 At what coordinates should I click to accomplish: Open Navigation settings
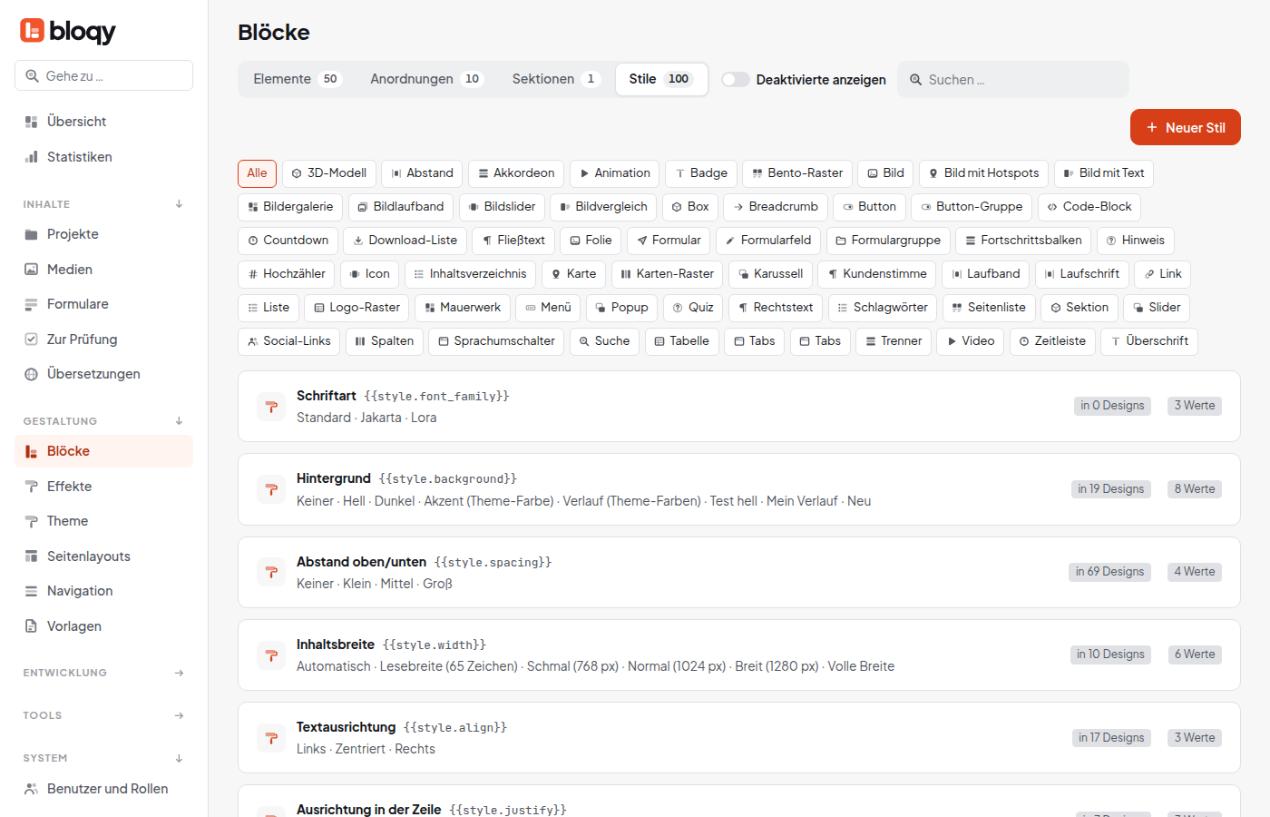[103, 591]
